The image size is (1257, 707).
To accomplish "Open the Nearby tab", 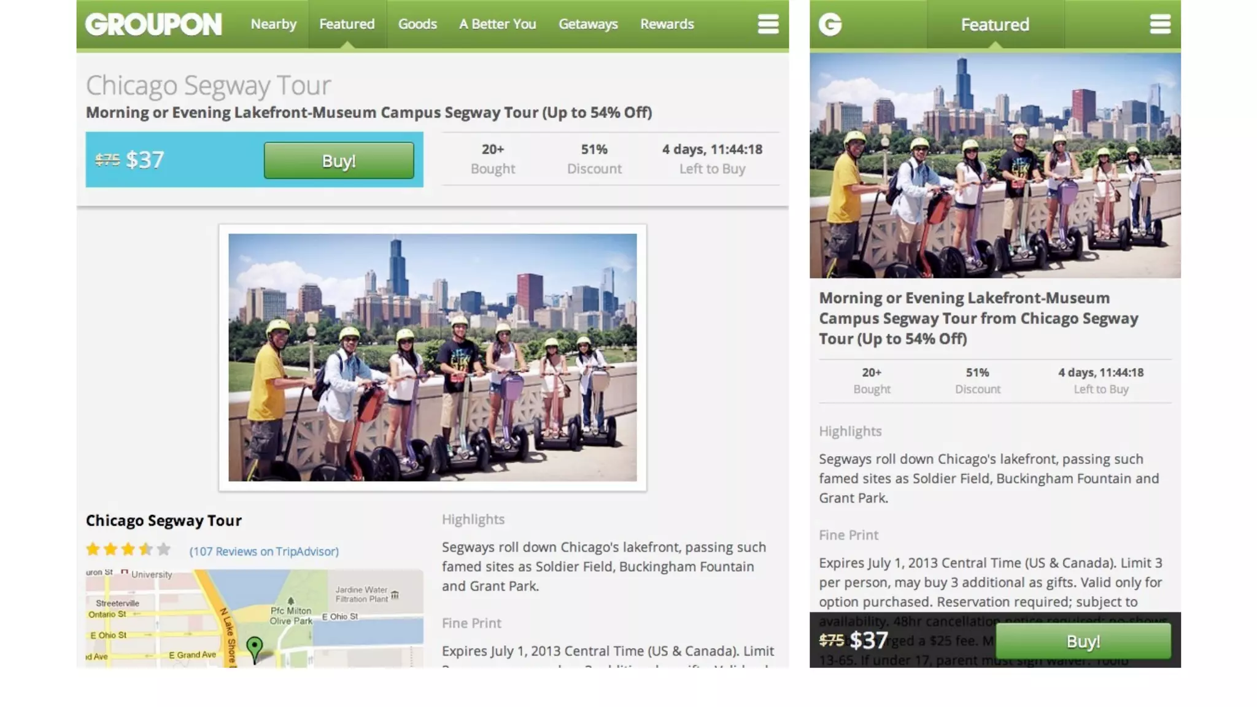I will [x=273, y=25].
